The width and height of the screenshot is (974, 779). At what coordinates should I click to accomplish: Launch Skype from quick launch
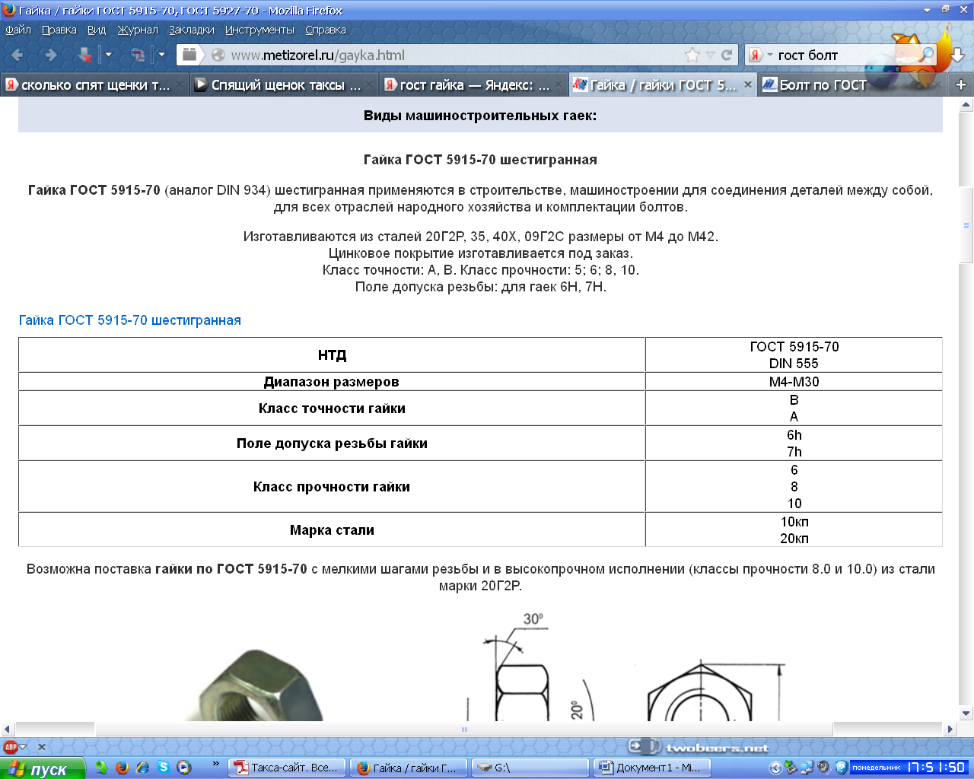click(163, 768)
